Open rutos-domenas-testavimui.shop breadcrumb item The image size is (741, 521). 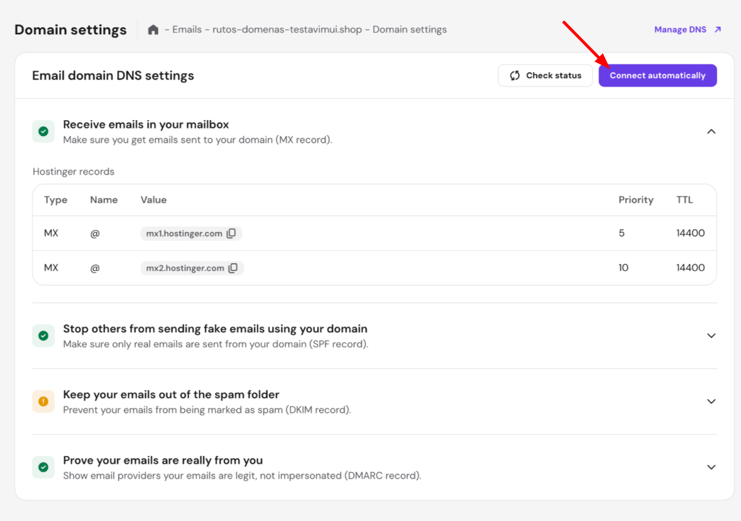[x=287, y=30]
